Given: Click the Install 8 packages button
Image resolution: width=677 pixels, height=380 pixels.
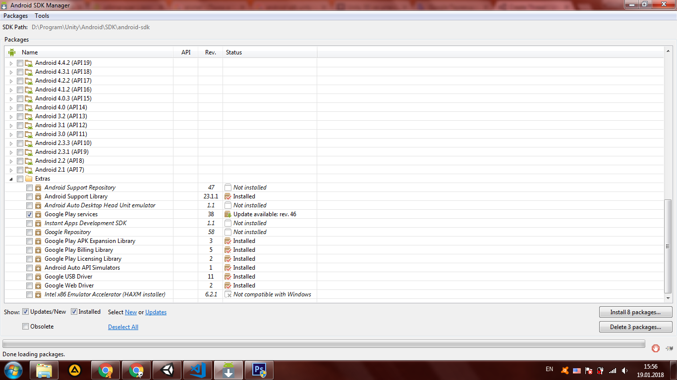Looking at the screenshot, I should point(635,312).
